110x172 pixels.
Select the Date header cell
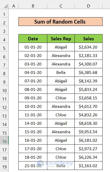[33, 39]
